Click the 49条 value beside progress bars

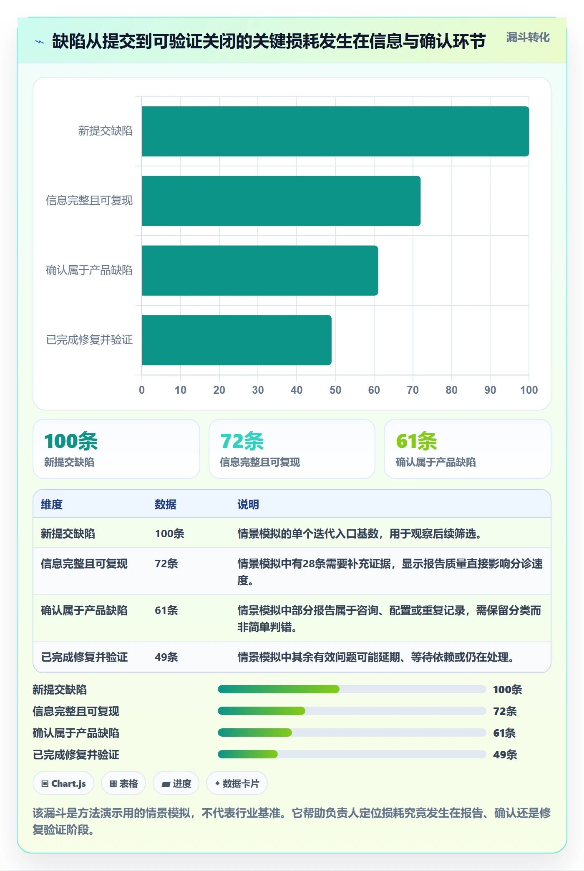click(505, 755)
